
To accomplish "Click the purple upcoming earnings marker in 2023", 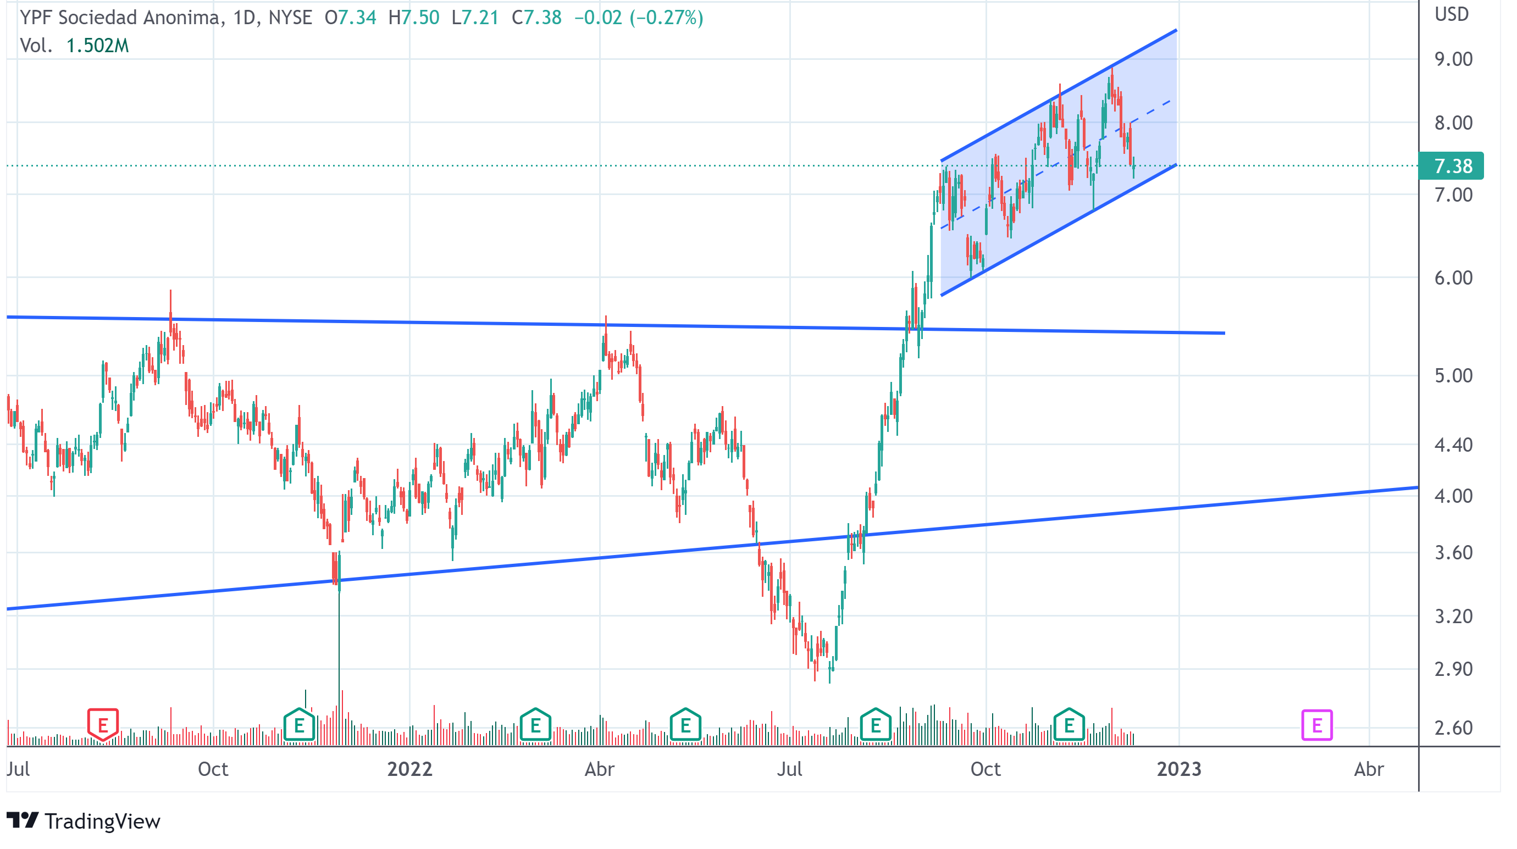I will coord(1317,725).
